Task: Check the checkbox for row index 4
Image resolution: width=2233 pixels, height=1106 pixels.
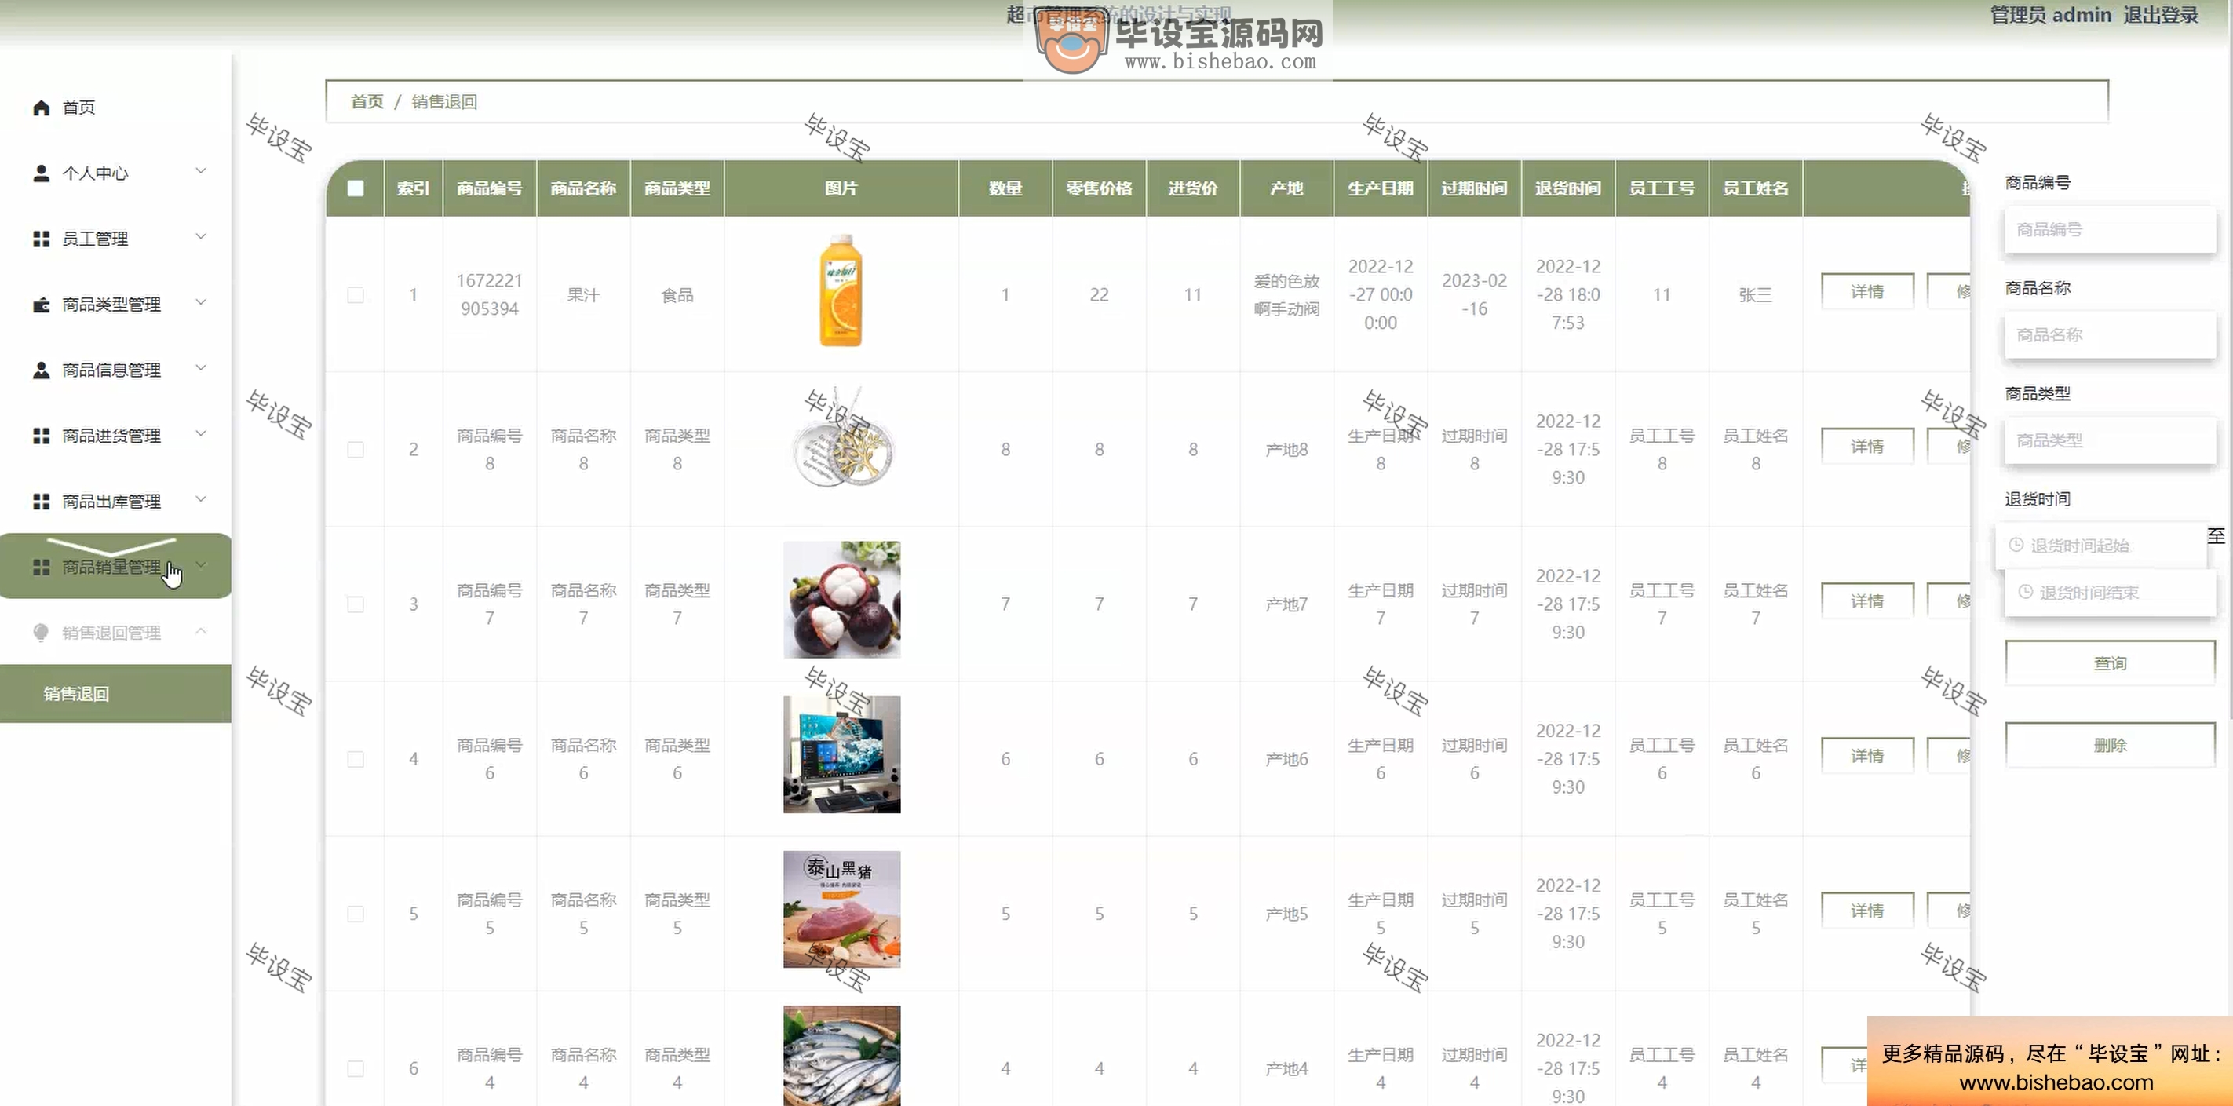Action: (x=356, y=759)
